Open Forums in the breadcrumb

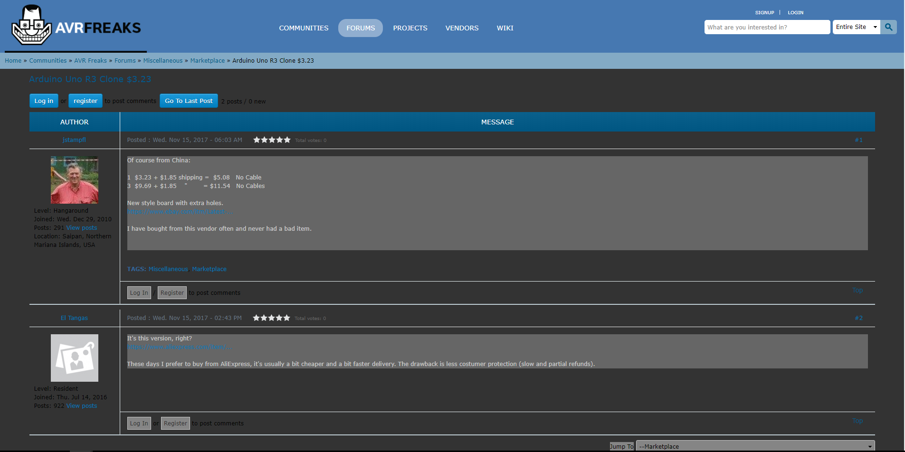(125, 61)
